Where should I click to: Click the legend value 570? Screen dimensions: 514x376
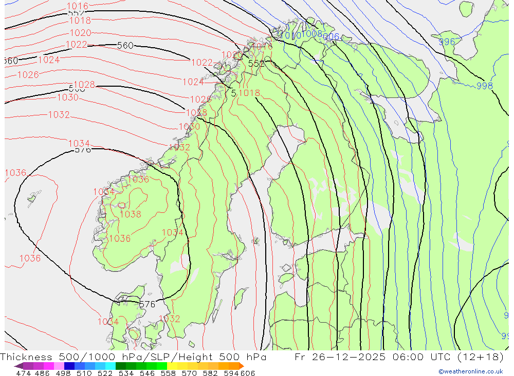click(189, 373)
